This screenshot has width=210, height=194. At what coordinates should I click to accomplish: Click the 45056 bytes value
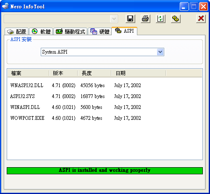[92, 85]
